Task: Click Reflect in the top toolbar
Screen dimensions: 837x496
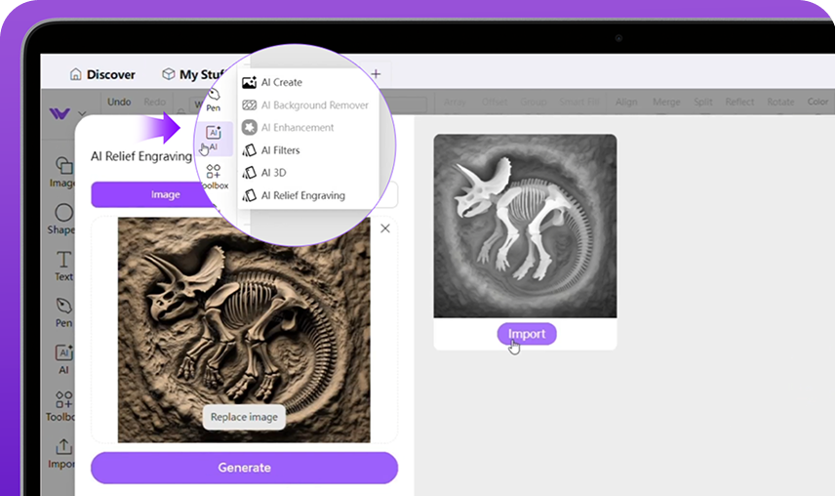Action: (x=739, y=102)
